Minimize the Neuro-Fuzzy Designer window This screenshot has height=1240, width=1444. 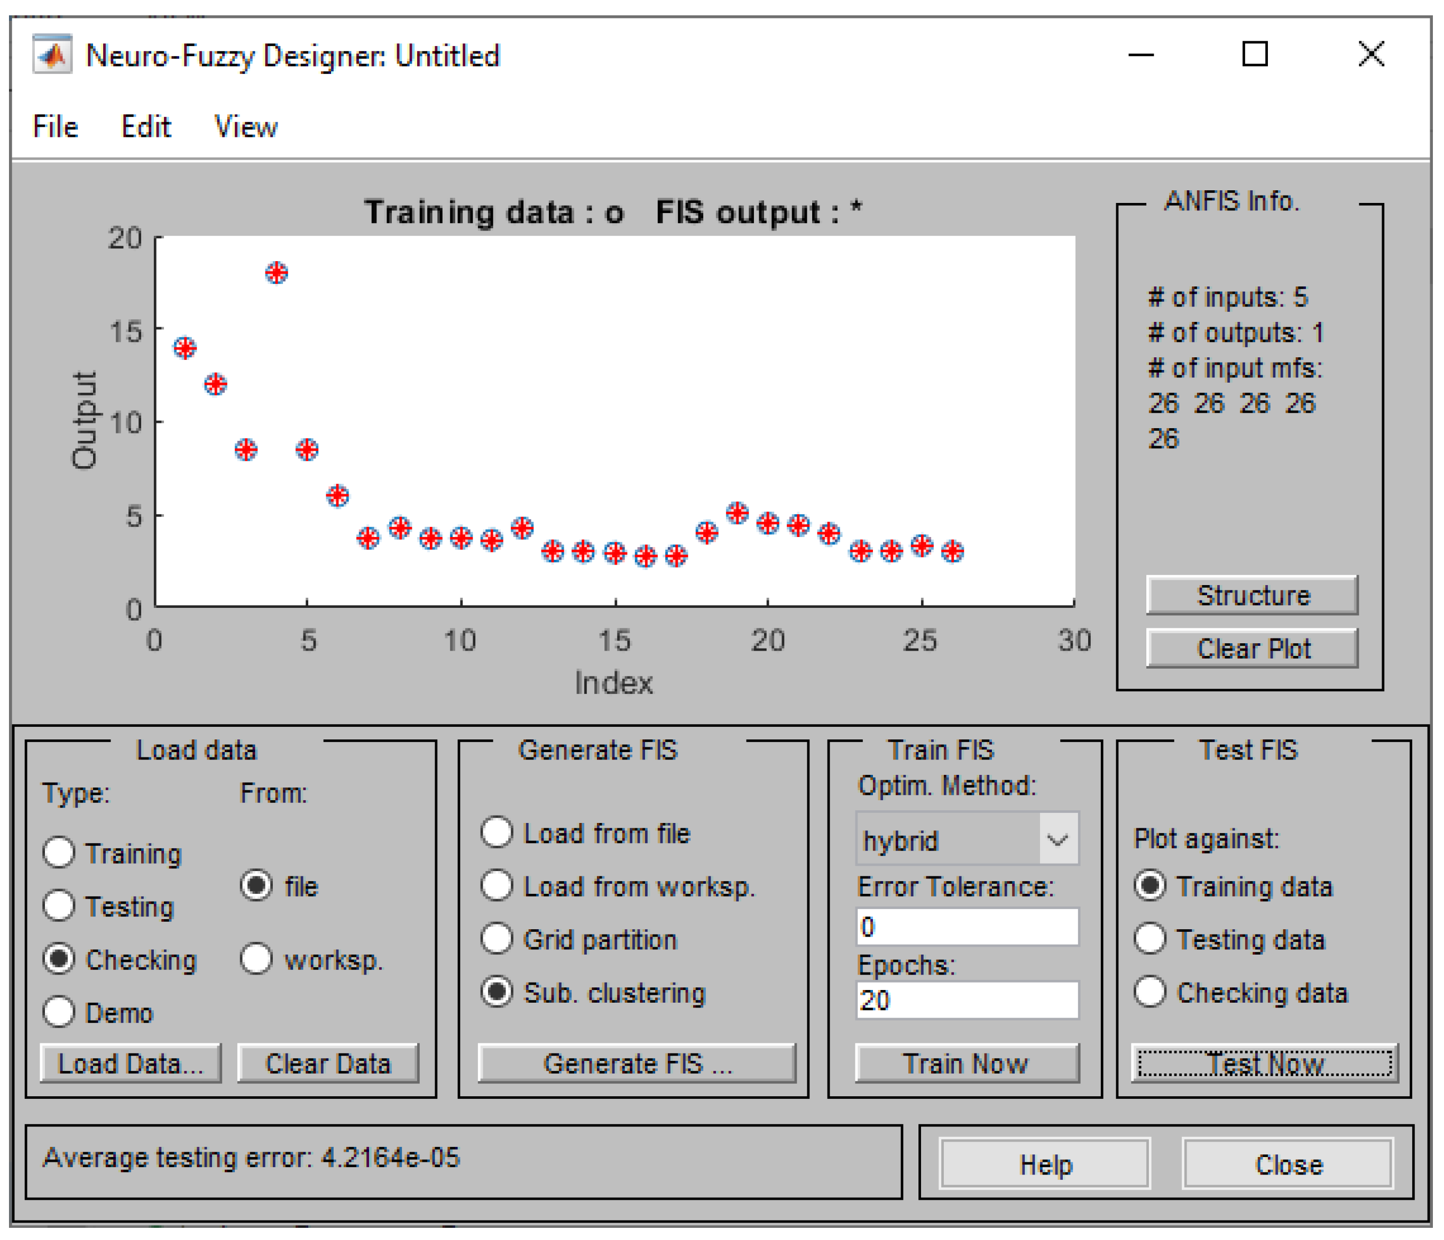pos(1141,54)
